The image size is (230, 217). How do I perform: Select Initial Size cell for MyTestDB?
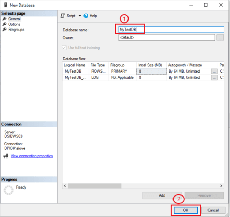151,71
